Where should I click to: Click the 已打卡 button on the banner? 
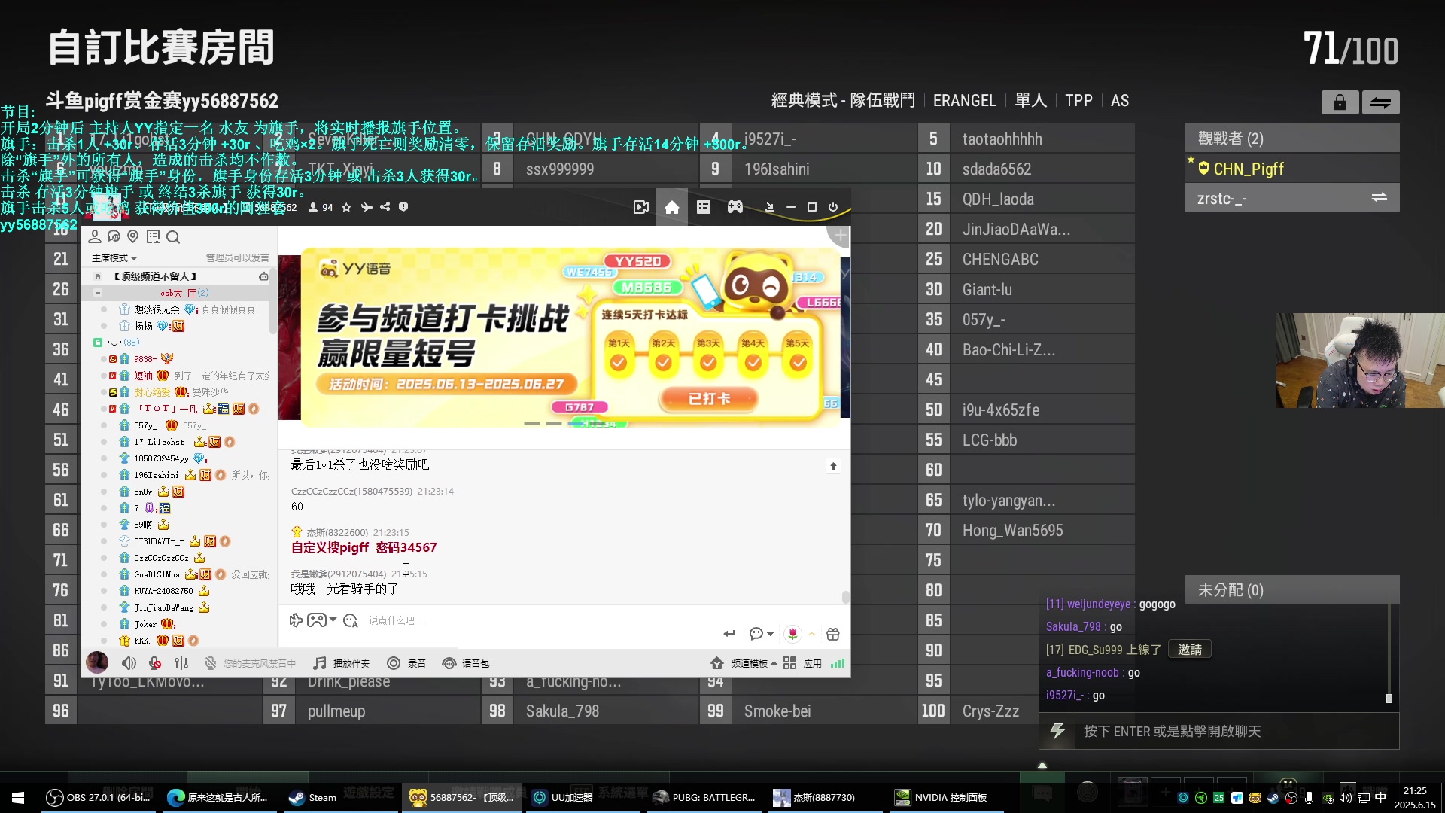709,399
